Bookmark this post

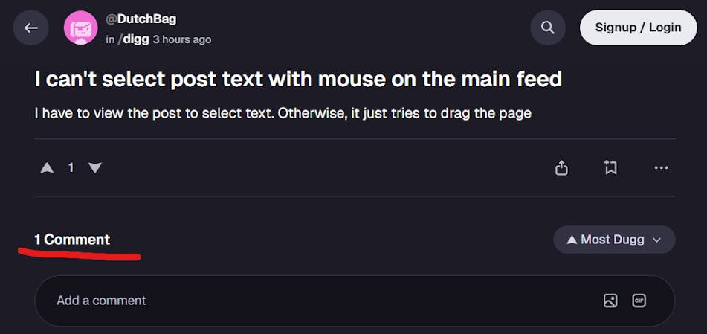pos(610,168)
